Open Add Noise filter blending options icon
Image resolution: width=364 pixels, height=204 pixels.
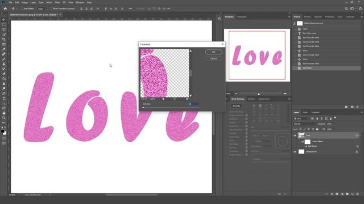pyautogui.click(x=357, y=146)
